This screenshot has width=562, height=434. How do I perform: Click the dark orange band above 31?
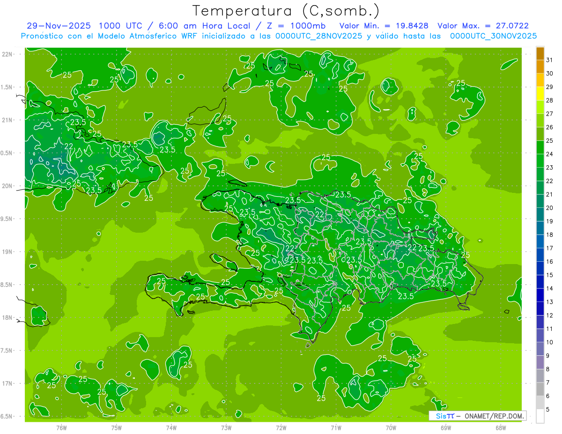540,53
